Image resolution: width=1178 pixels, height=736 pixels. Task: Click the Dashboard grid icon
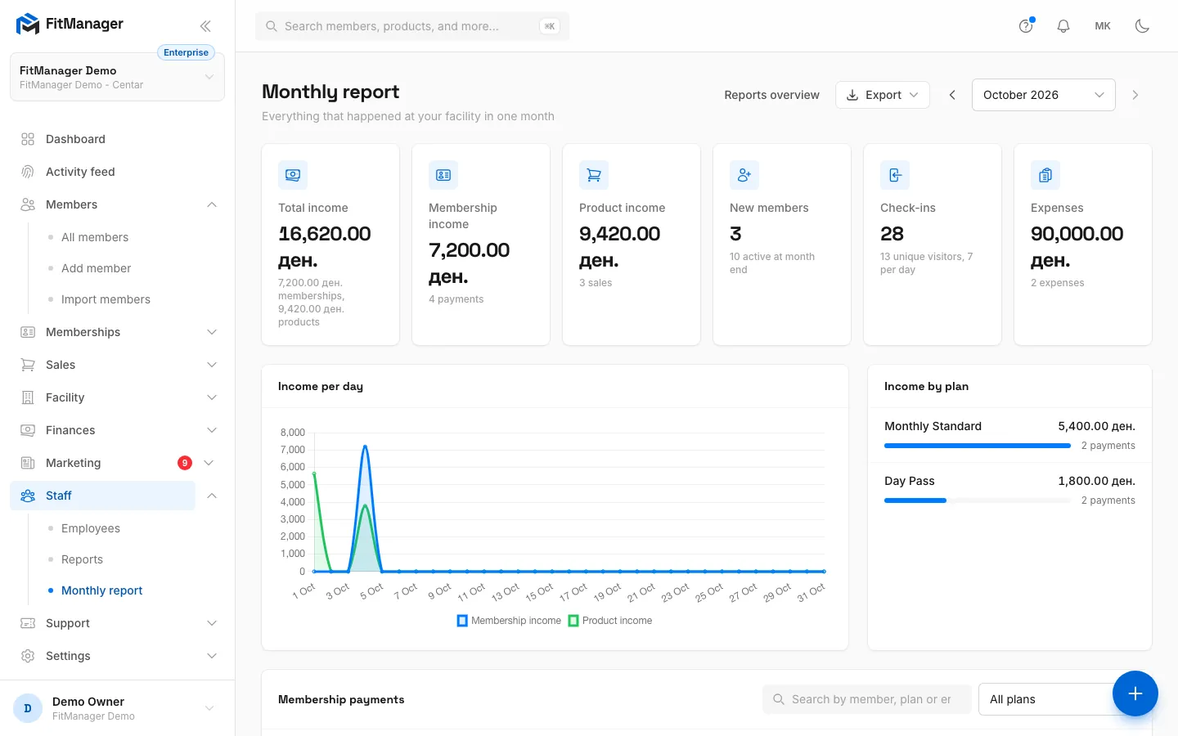(28, 139)
